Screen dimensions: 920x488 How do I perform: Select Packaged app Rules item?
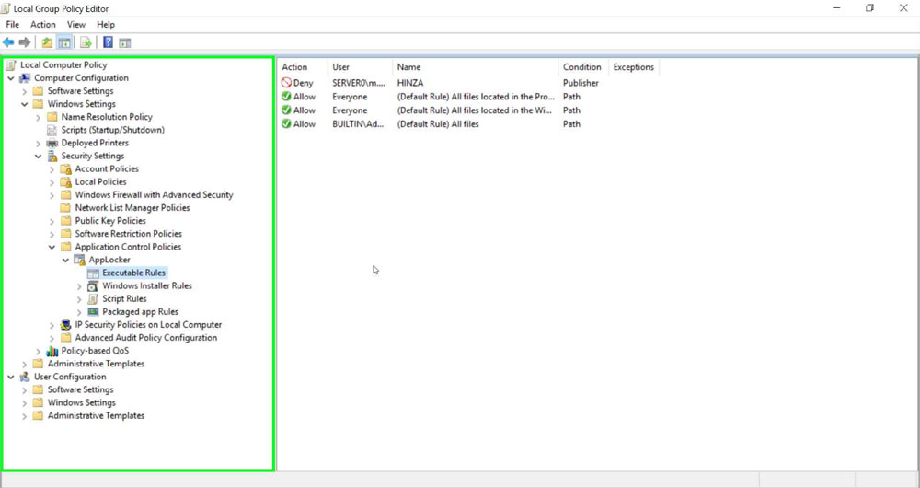click(140, 311)
